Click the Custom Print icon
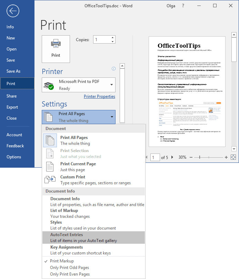The height and width of the screenshot is (279, 239). 50,179
